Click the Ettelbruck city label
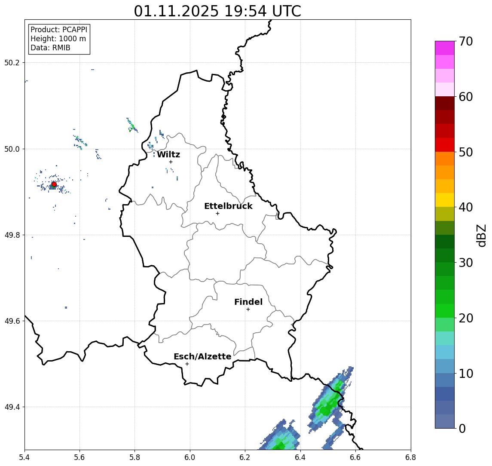Image resolution: width=492 pixels, height=466 pixels. coord(228,206)
